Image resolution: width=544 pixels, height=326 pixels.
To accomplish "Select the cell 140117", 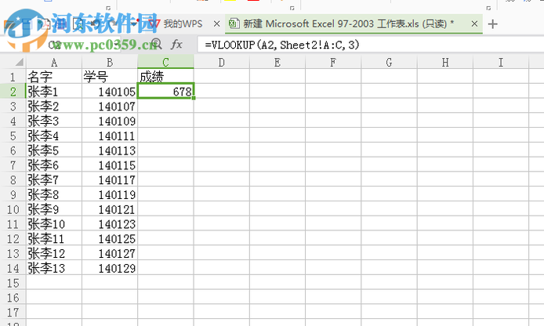I will point(110,179).
